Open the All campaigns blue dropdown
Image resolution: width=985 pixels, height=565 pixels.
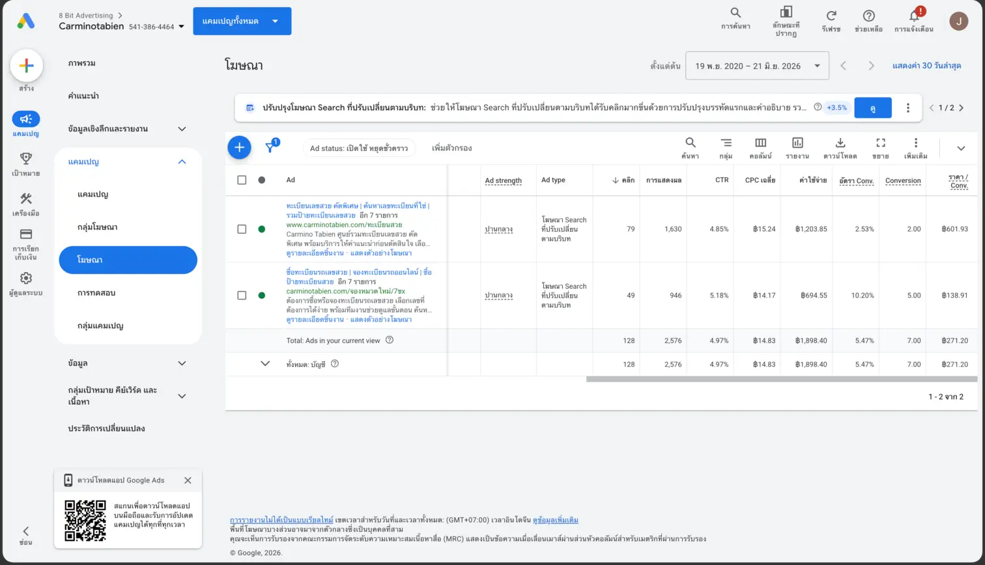pyautogui.click(x=242, y=21)
